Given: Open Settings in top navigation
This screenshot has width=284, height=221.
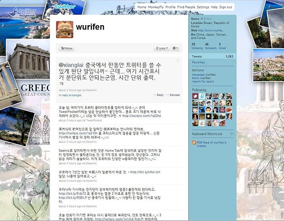Looking at the screenshot, I should pyautogui.click(x=203, y=7).
